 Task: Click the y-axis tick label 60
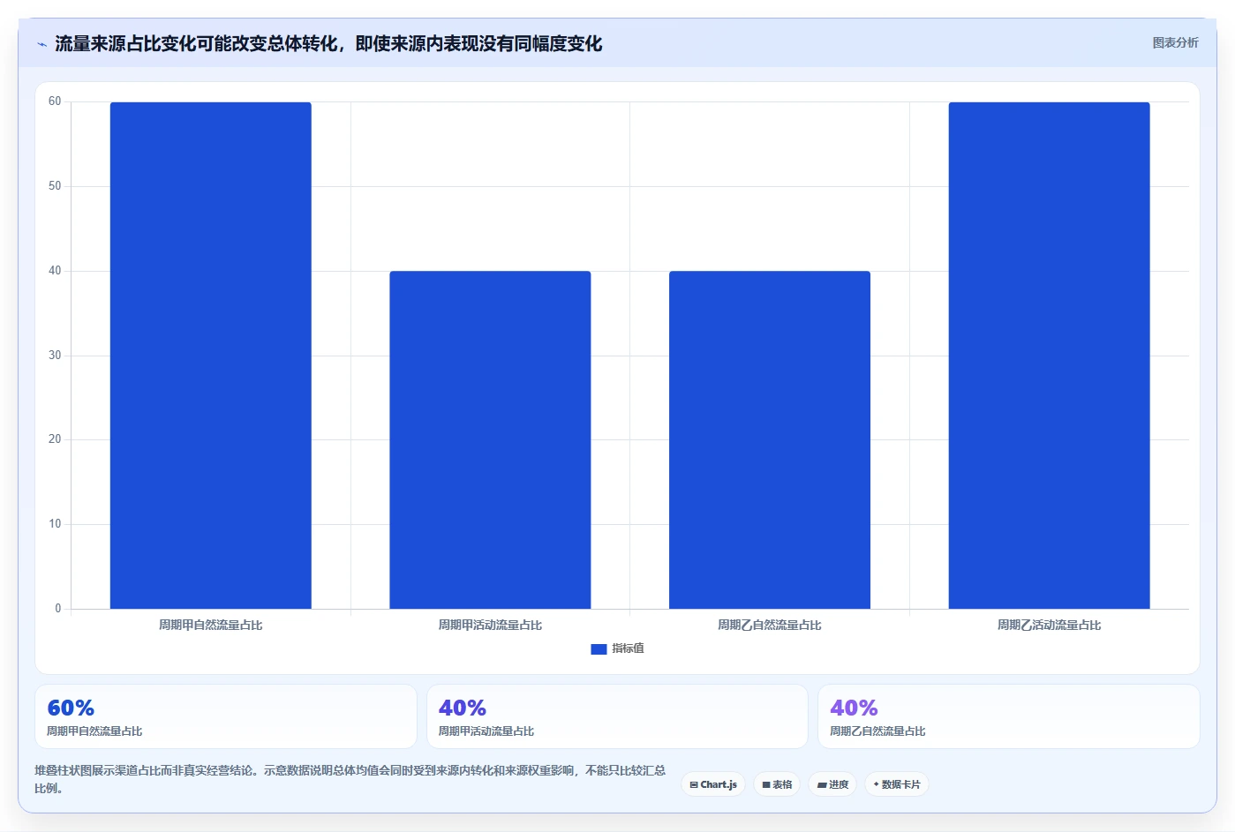(55, 101)
